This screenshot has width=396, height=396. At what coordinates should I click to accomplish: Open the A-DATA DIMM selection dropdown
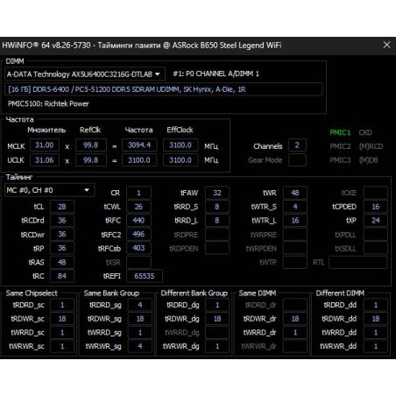pos(85,74)
